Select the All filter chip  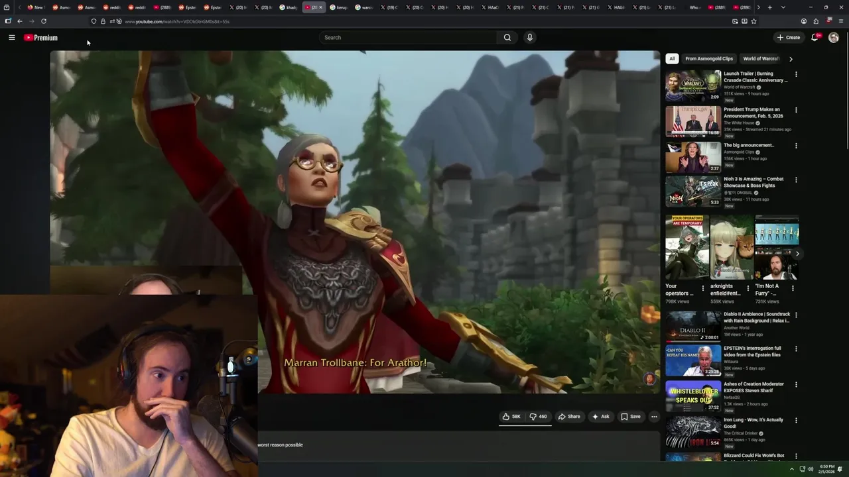pyautogui.click(x=672, y=59)
